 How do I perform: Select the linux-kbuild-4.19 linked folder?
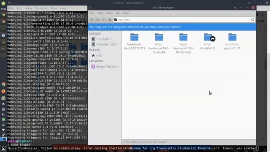pos(208,41)
